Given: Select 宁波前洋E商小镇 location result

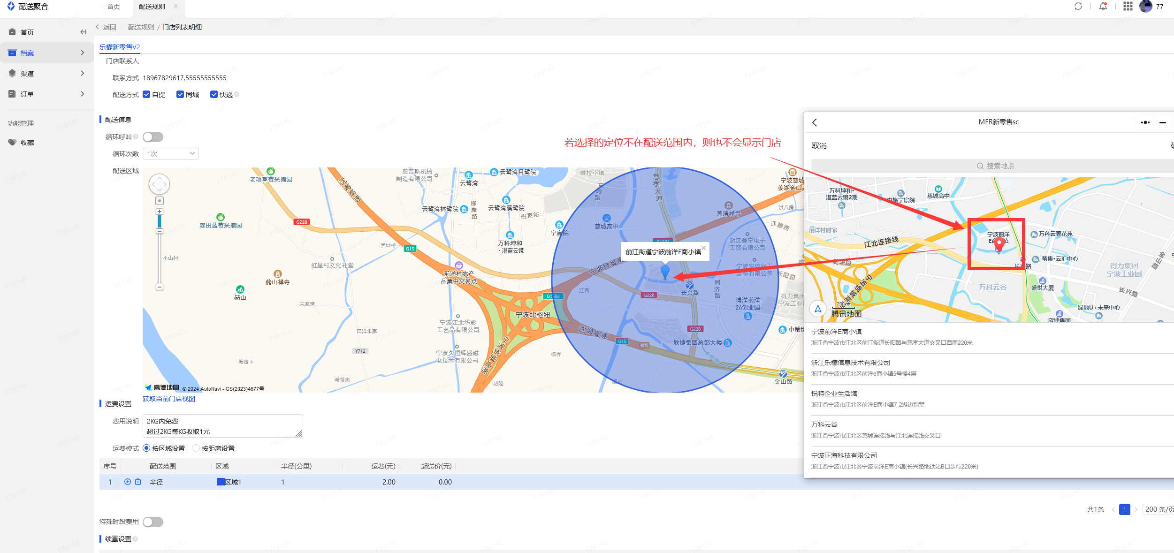Looking at the screenshot, I should [989, 337].
